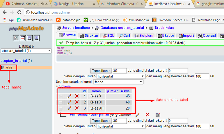Open the film indonesia bookmark
The height and width of the screenshot is (134, 224).
click(136, 20)
